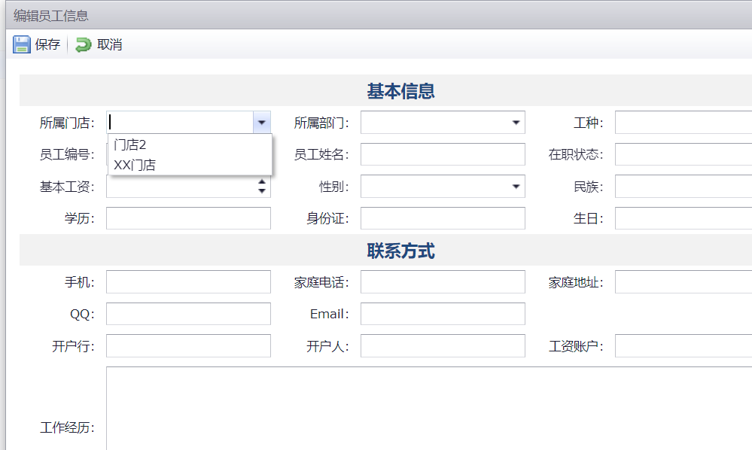Viewport: 752px width, 450px height.
Task: Expand the 性别 dropdown
Action: 516,187
